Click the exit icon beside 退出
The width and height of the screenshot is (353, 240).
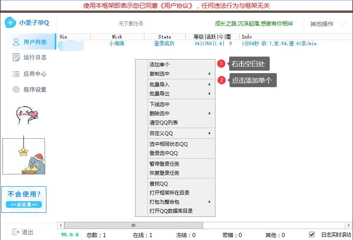(16, 232)
